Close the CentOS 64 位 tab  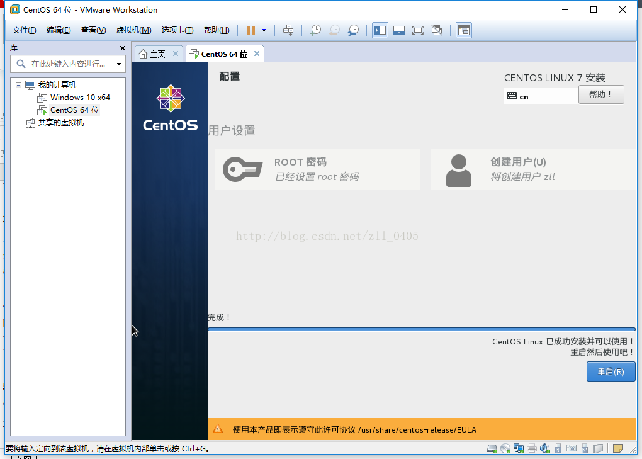[257, 54]
